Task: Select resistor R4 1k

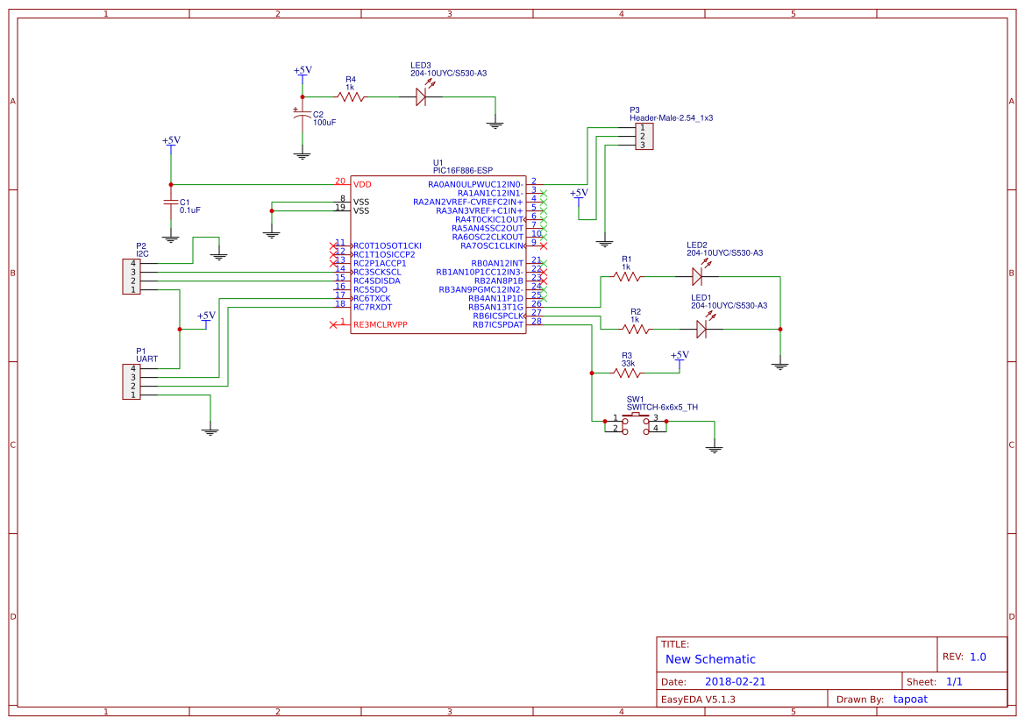Action: (350, 98)
